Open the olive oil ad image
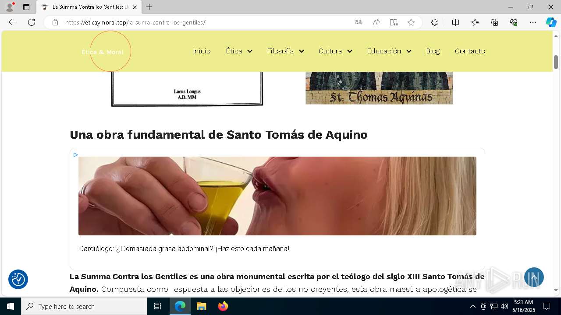Image resolution: width=561 pixels, height=315 pixels. point(277,196)
